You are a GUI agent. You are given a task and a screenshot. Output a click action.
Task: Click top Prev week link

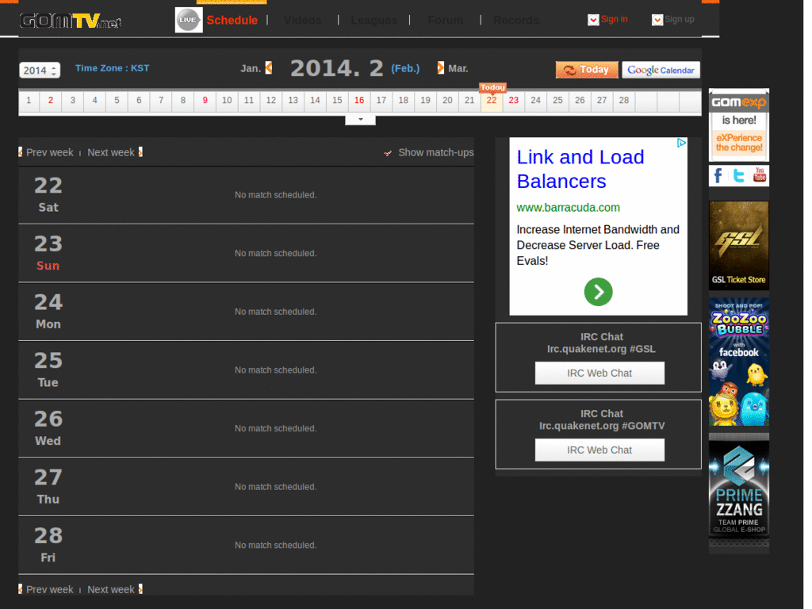tap(50, 152)
